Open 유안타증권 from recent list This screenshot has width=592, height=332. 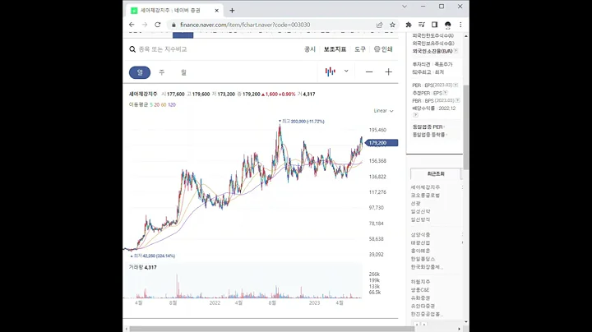pos(423,306)
